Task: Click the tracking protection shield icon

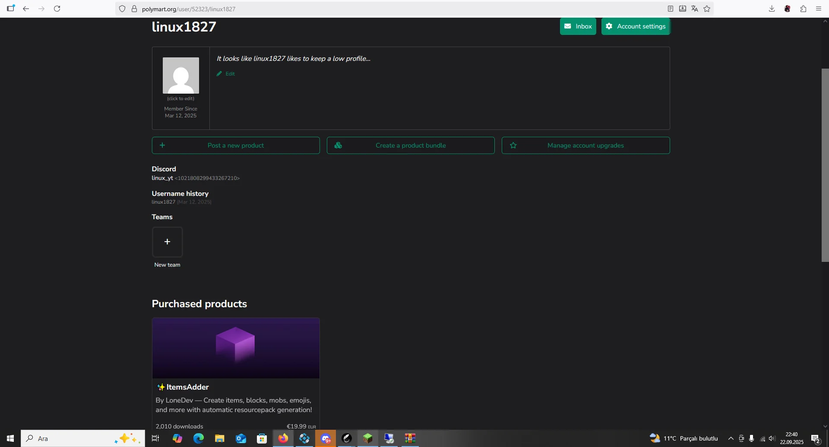Action: point(122,9)
